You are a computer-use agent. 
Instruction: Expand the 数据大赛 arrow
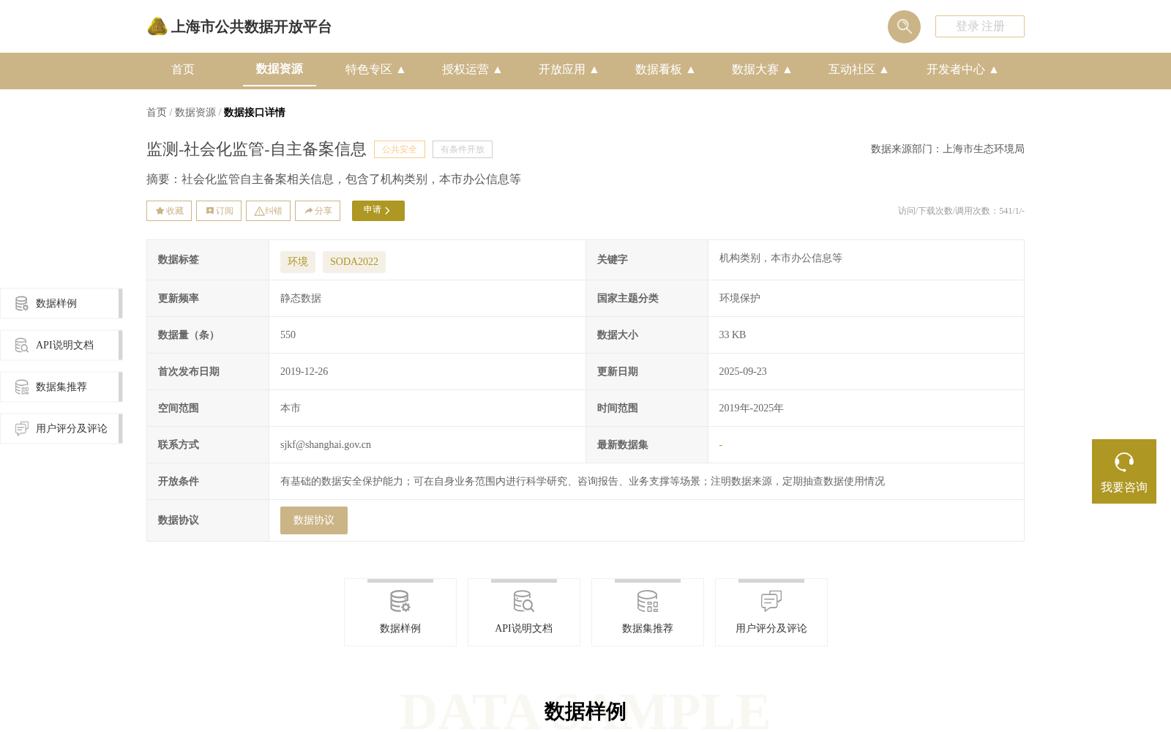(787, 70)
